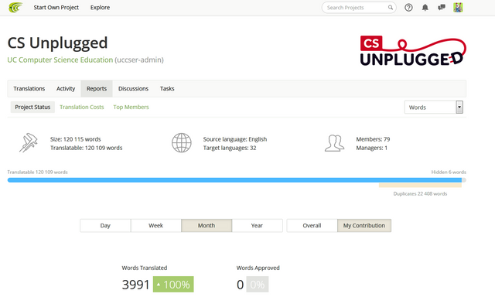Select the Month period
The image size is (495, 304).
point(207,225)
